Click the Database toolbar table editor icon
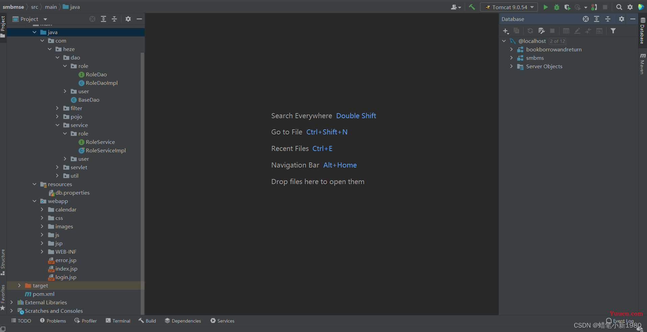 pyautogui.click(x=566, y=31)
